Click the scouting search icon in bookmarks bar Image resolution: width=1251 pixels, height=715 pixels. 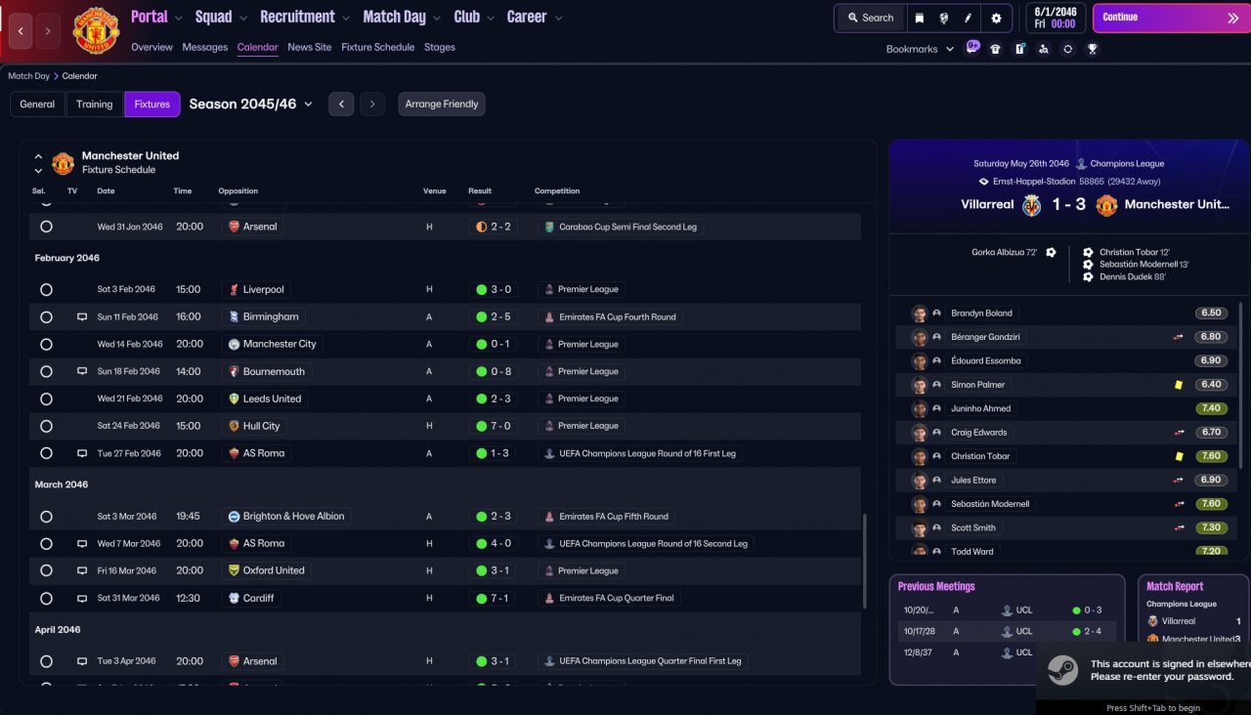click(1044, 49)
